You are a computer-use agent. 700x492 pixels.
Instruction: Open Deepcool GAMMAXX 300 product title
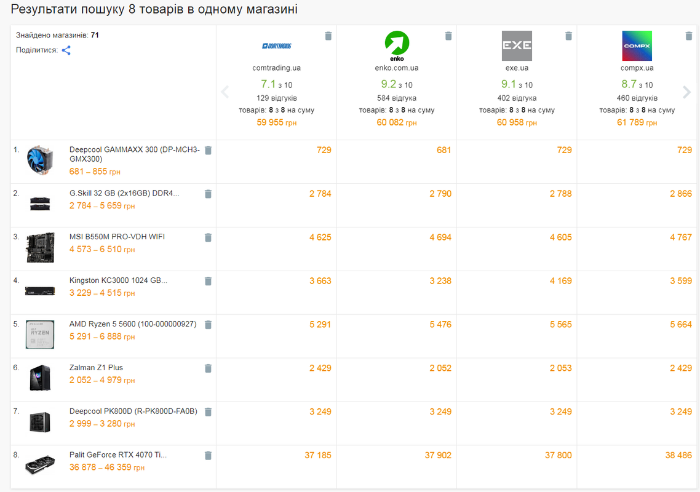click(x=134, y=154)
